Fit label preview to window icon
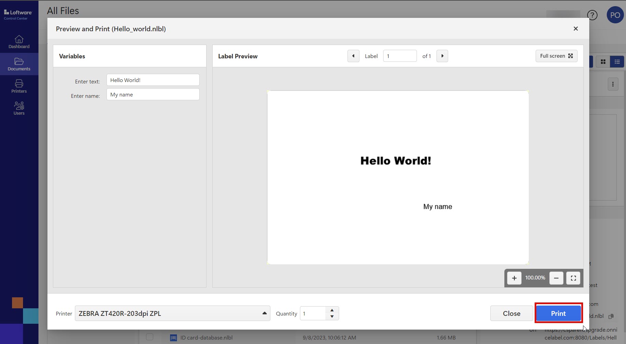626x344 pixels. tap(573, 278)
